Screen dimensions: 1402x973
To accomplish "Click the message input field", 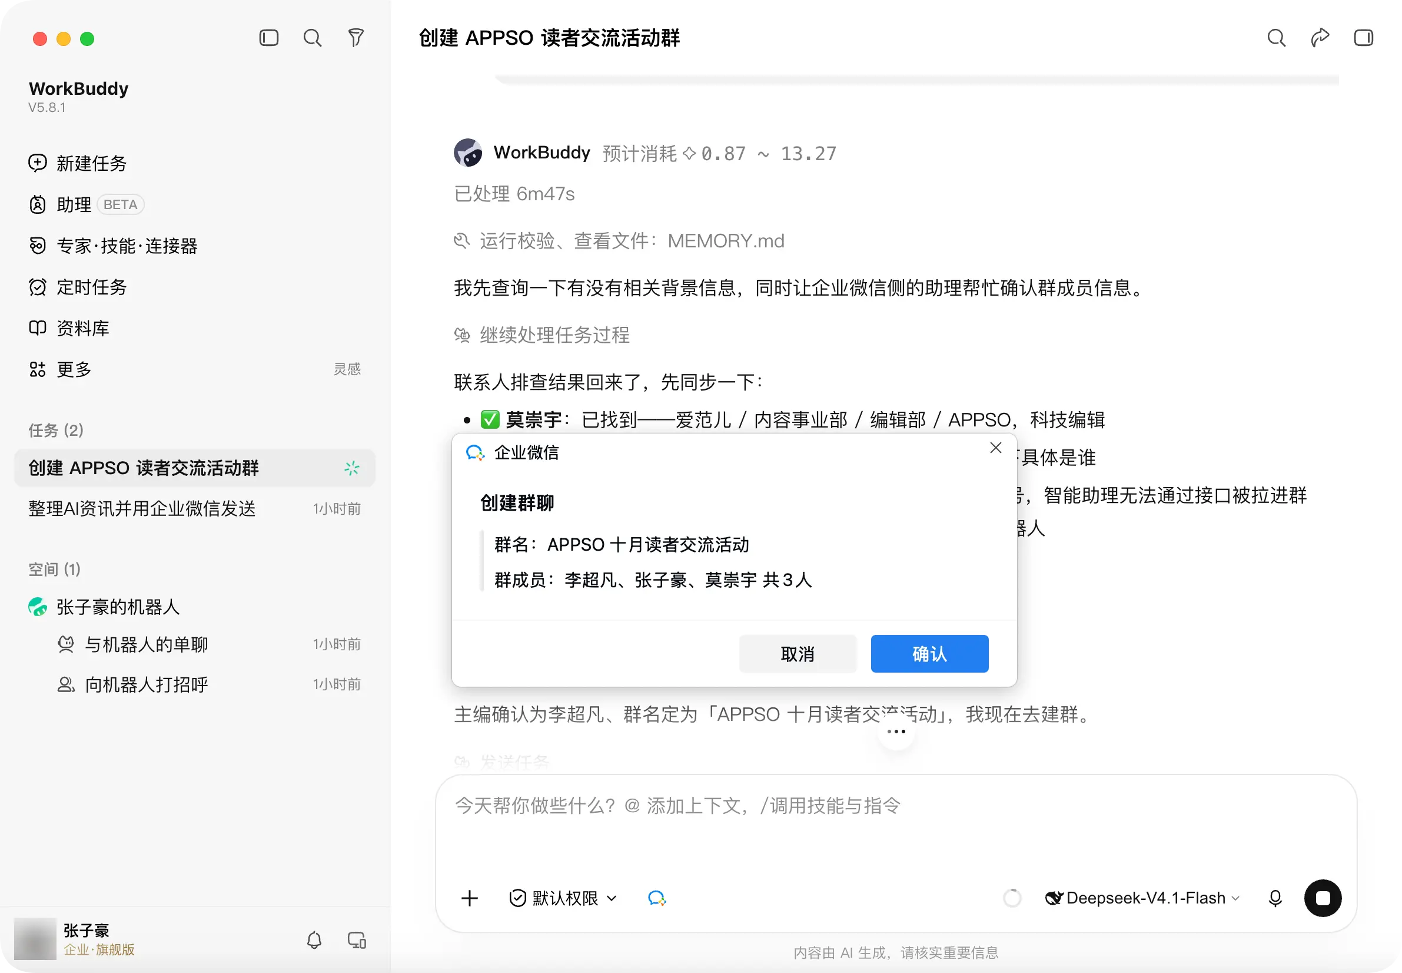I will tap(896, 823).
